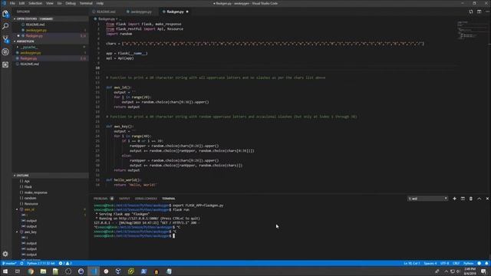The width and height of the screenshot is (491, 276).
Task: Collapse the Outline section
Action: click(x=50, y=176)
